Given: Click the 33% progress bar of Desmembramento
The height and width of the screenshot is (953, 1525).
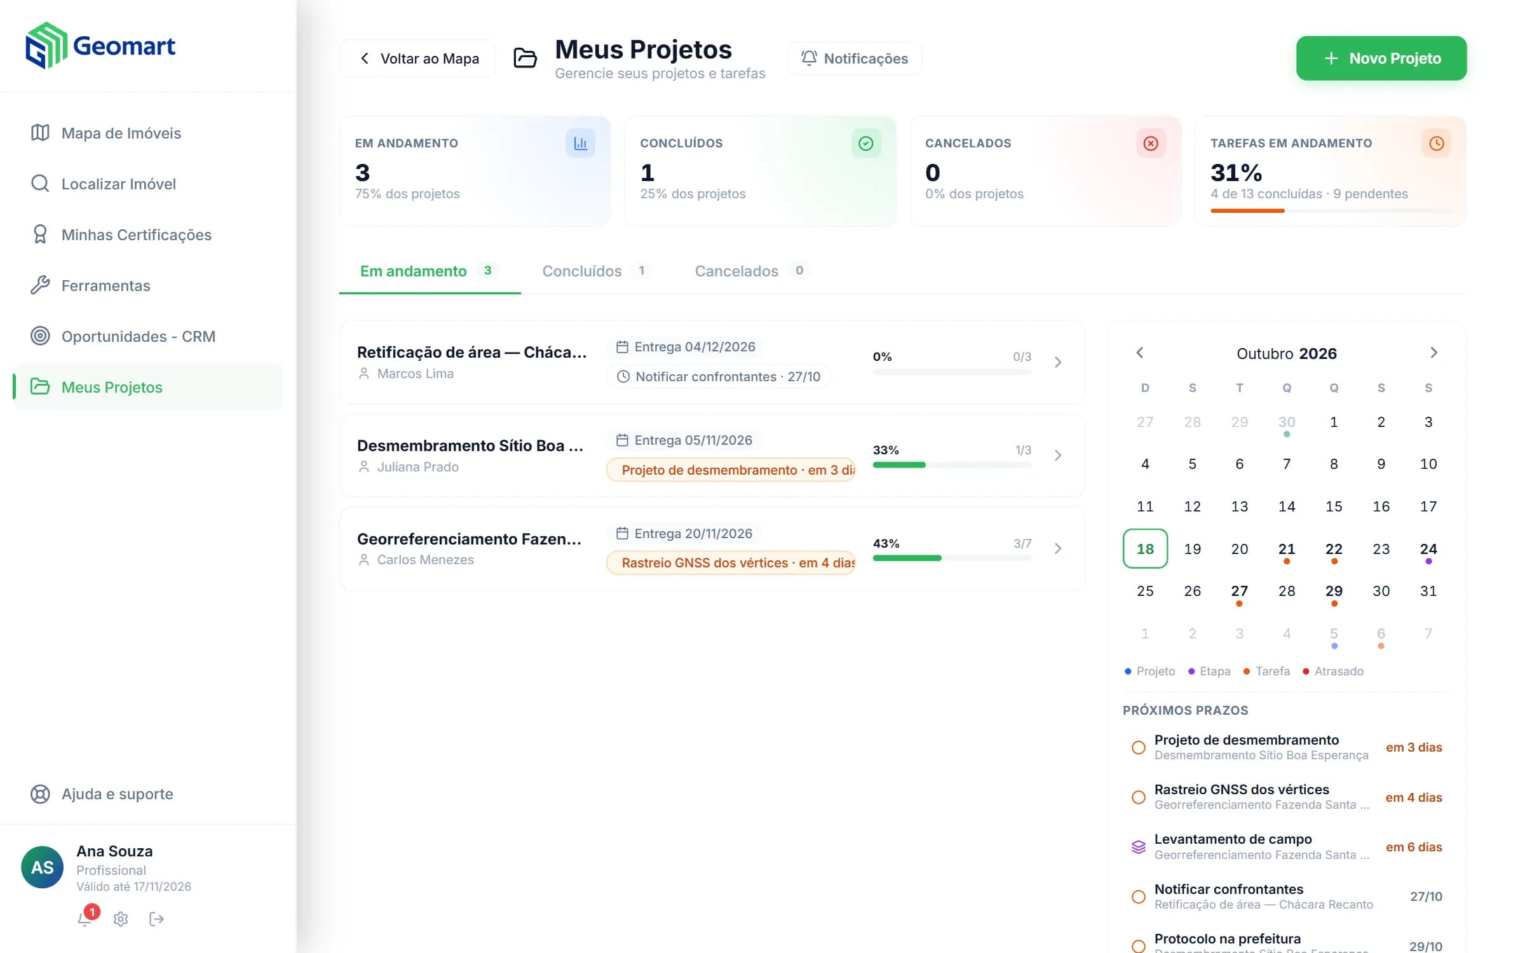Looking at the screenshot, I should (x=952, y=465).
